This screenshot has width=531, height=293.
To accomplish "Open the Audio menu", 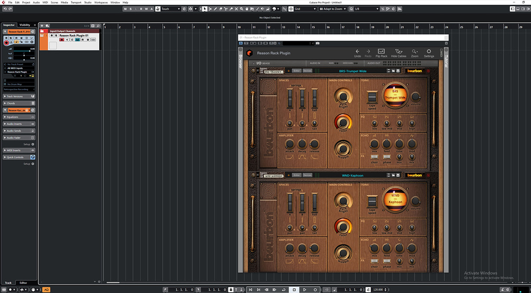I will 36,2.
